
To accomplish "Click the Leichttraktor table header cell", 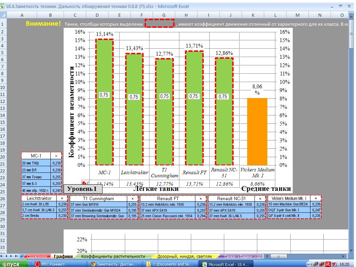I will [x=39, y=198].
